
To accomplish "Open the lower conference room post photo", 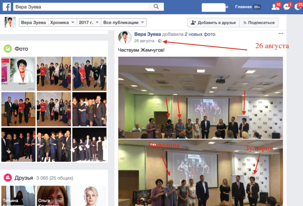I will 201,173.
